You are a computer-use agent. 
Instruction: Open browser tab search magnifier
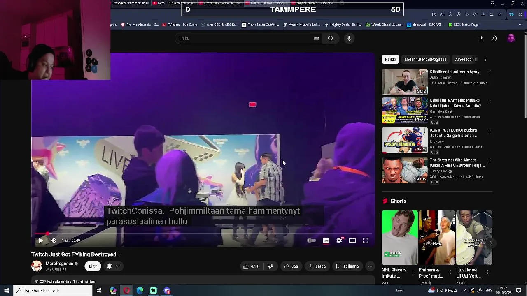click(x=493, y=3)
